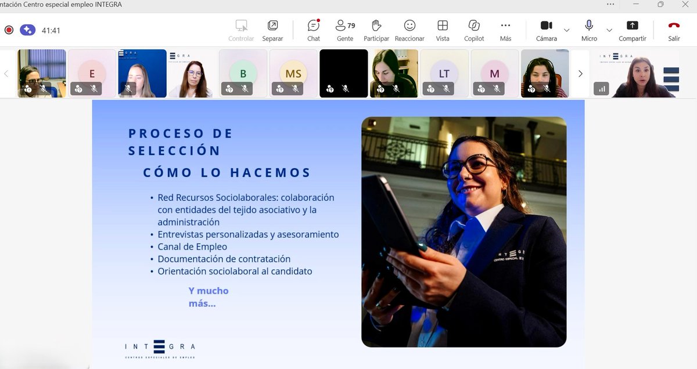697x369 pixels.
Task: Select participant tile M
Action: point(495,73)
